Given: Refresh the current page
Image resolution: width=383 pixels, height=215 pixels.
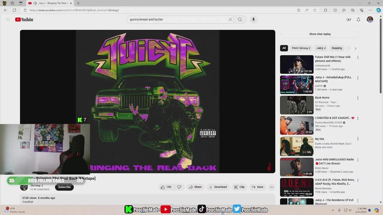Looking at the screenshot, I should [x=14, y=10].
